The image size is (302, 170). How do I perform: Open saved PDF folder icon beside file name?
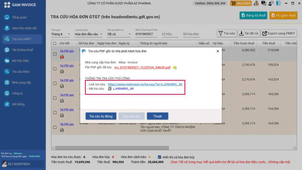point(175,68)
